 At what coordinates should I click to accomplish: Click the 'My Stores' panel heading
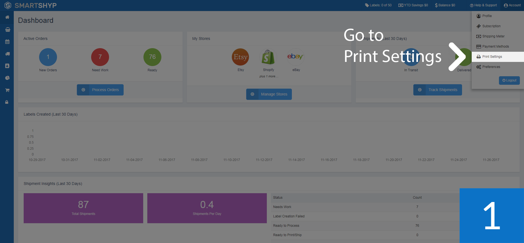pos(201,39)
